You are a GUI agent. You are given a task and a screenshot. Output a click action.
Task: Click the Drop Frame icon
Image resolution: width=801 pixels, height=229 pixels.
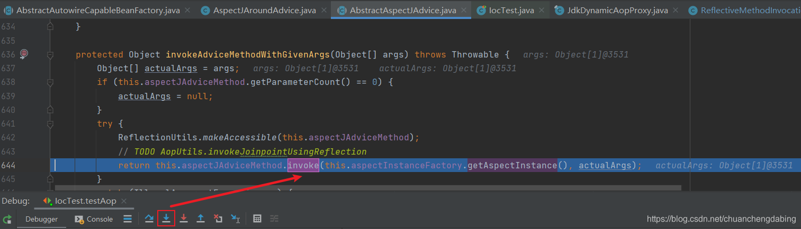pyautogui.click(x=218, y=218)
